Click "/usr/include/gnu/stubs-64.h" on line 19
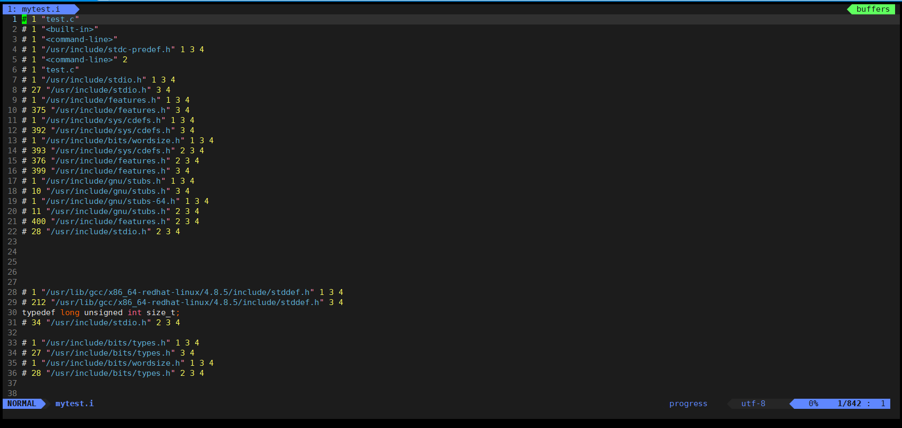902x428 pixels. click(x=111, y=201)
